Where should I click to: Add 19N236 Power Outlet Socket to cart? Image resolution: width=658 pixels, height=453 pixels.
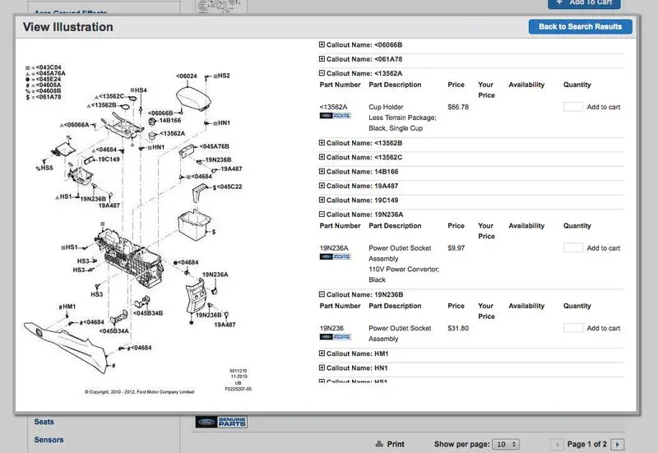click(x=603, y=328)
